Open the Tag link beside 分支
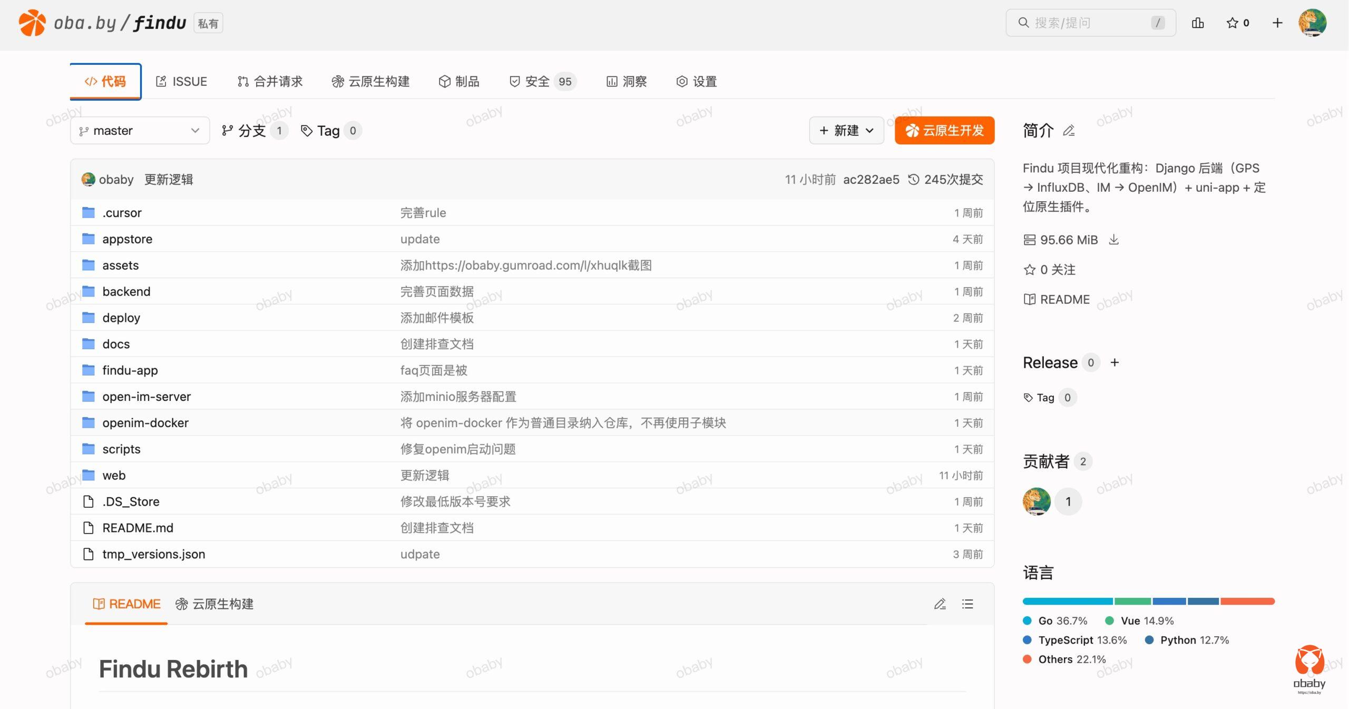Image resolution: width=1349 pixels, height=709 pixels. [331, 130]
